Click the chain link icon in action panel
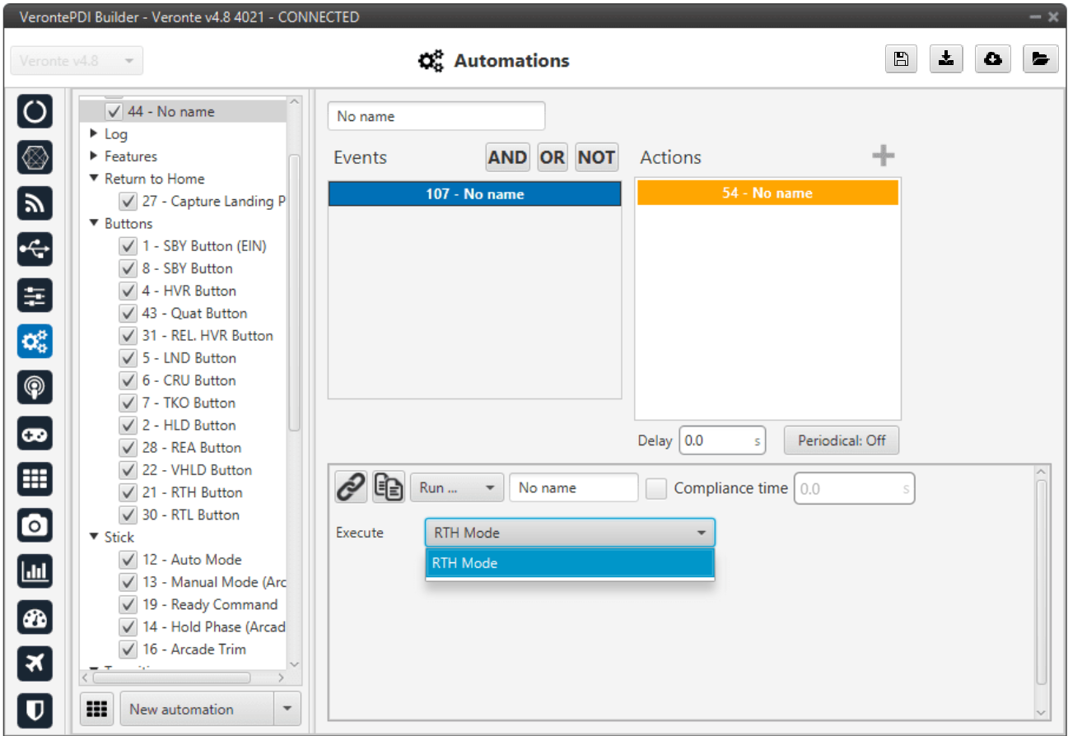The height and width of the screenshot is (736, 1068). (x=352, y=487)
